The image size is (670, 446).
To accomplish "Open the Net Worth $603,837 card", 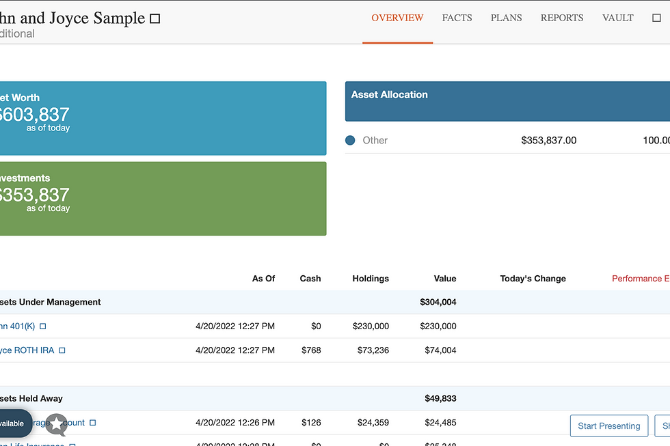I will [x=163, y=118].
